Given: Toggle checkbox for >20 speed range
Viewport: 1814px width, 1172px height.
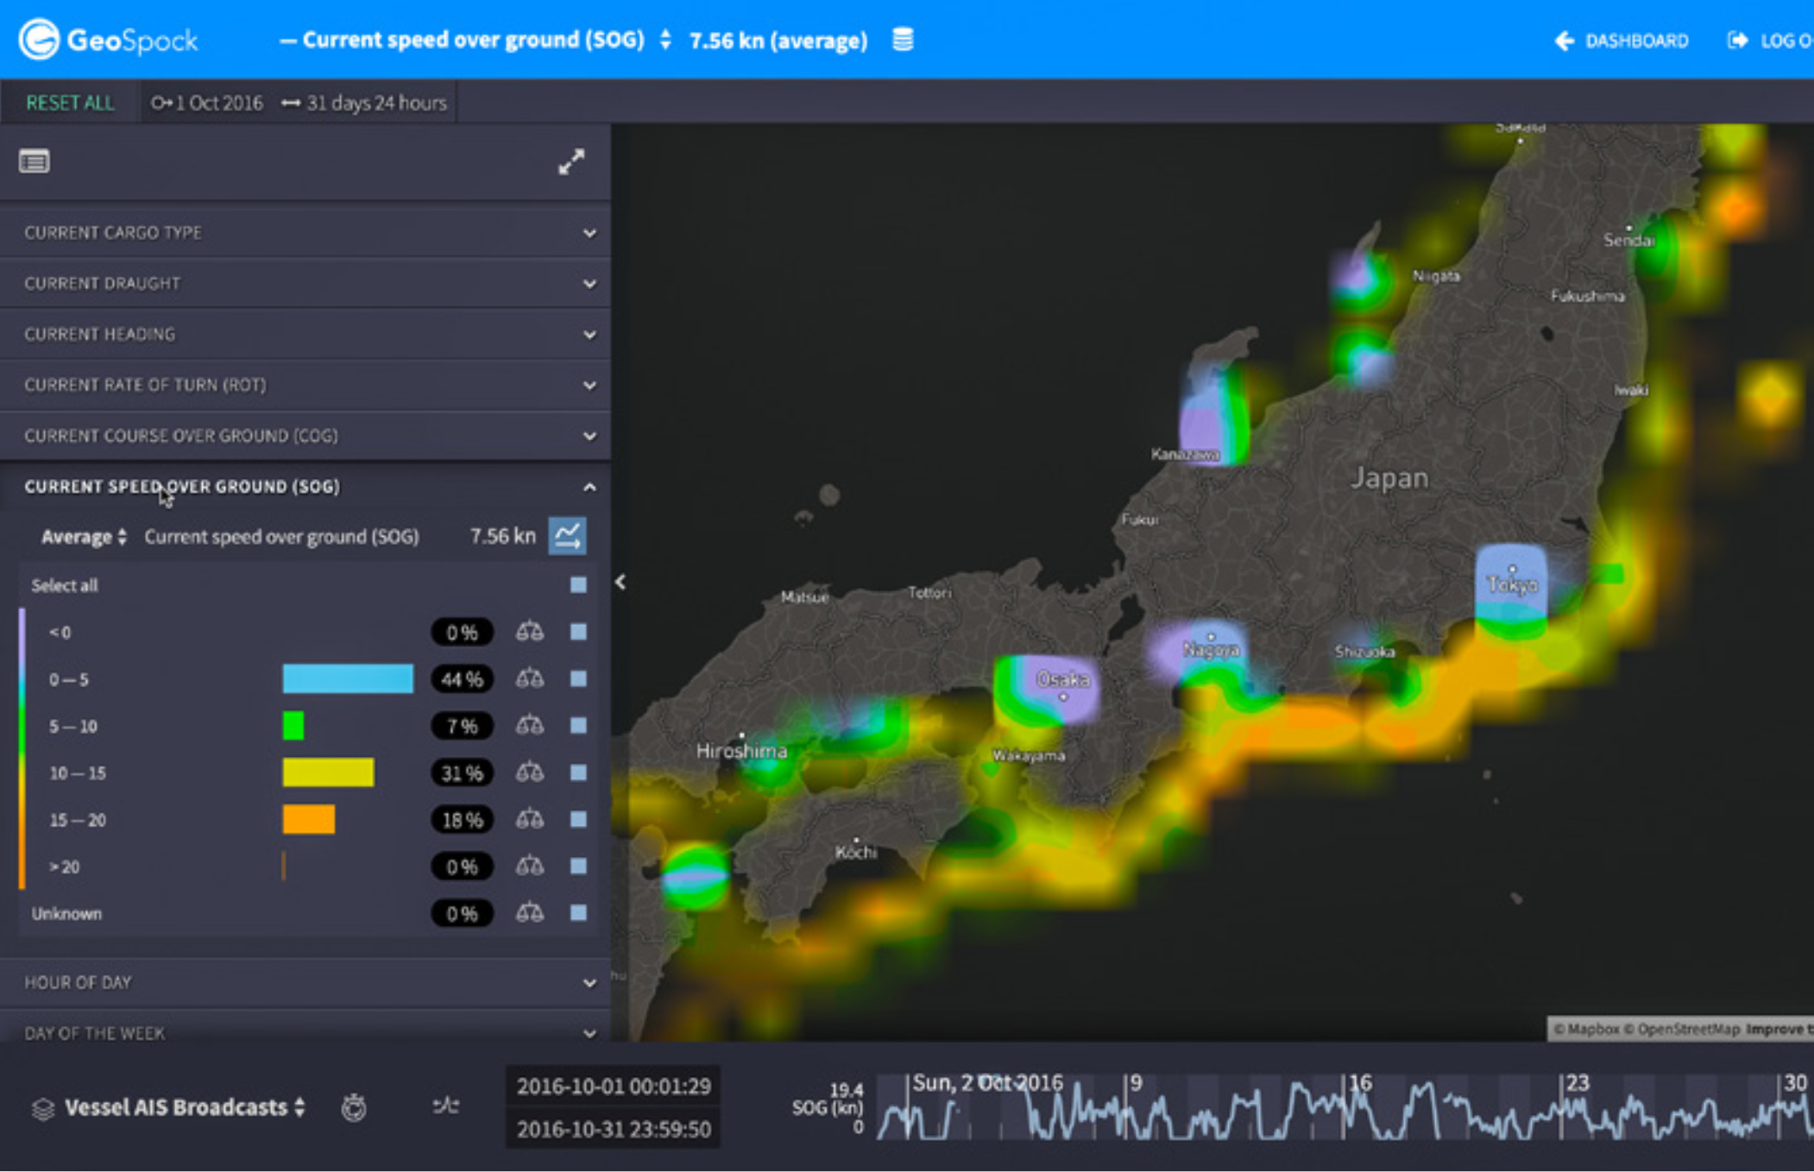Looking at the screenshot, I should pos(578,865).
